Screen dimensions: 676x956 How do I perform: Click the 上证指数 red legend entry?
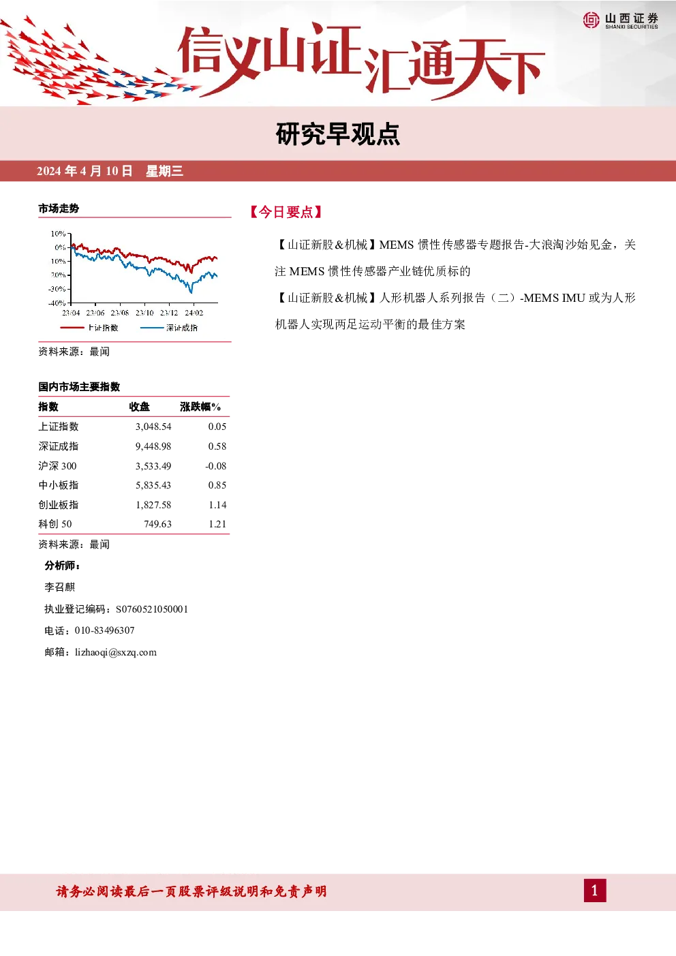[89, 328]
